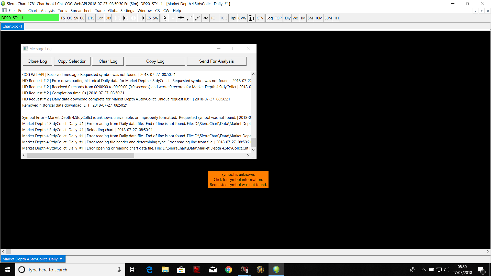The height and width of the screenshot is (276, 491).
Task: Show hidden system tray icons chevron
Action: (423, 270)
